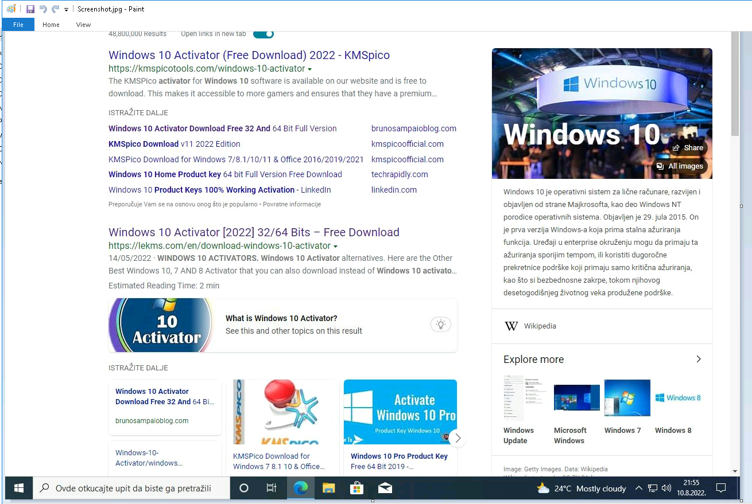Viewport: 752px width, 504px height.
Task: Click the Wikipedia W logo icon
Action: point(511,326)
